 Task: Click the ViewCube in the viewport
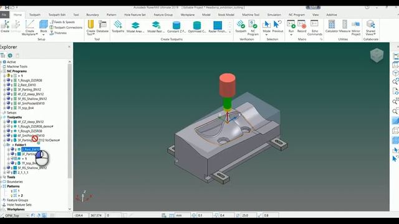377,55
